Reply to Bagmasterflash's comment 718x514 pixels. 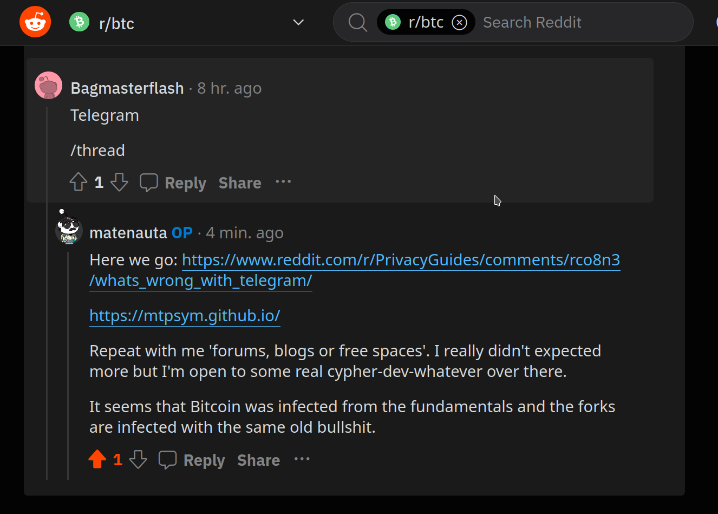coord(173,183)
